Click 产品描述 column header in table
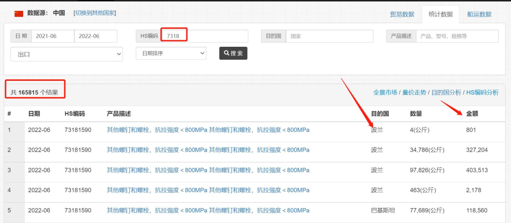The width and height of the screenshot is (511, 223). pyautogui.click(x=119, y=113)
